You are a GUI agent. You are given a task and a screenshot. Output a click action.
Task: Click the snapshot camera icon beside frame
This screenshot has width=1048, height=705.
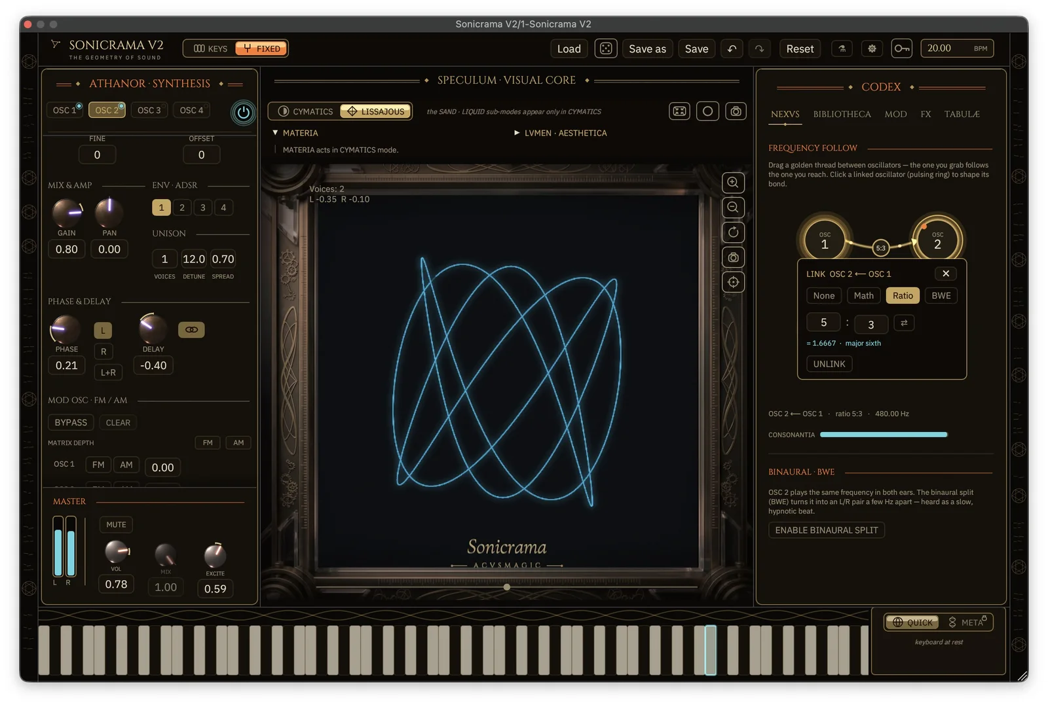(x=733, y=257)
